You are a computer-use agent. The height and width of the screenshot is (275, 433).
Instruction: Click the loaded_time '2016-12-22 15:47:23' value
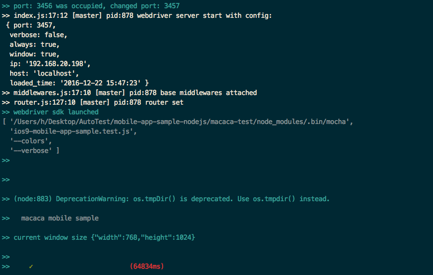tap(100, 83)
